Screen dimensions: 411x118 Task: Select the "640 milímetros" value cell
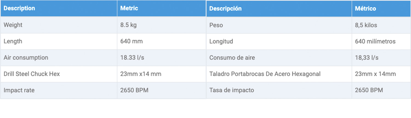tap(375, 42)
